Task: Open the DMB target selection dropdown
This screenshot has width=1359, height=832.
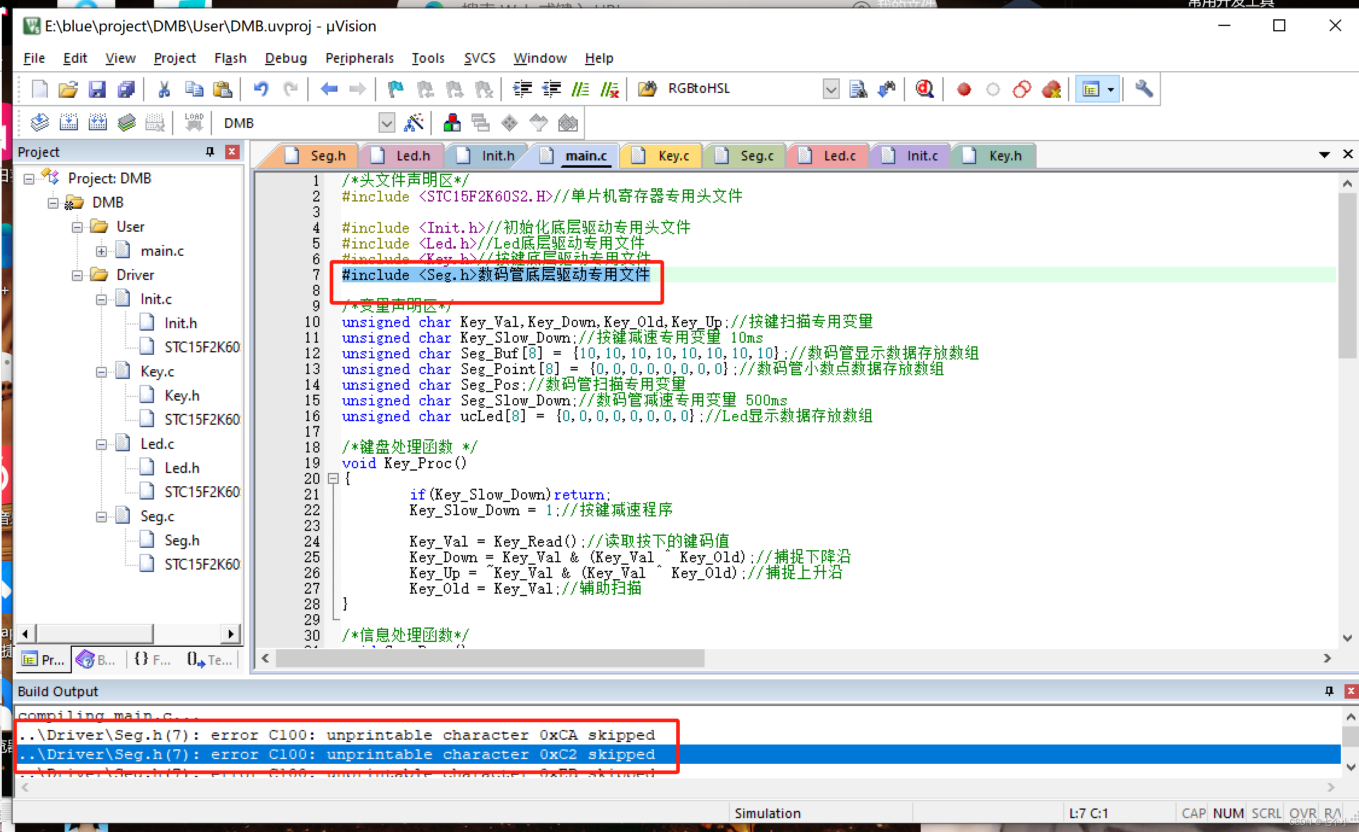Action: pyautogui.click(x=387, y=122)
